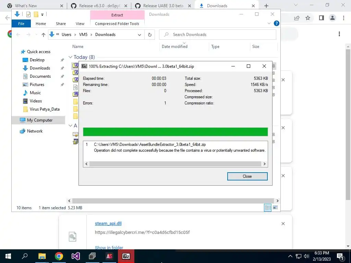Open Documents in navigation pane
351x263 pixels.
(40, 76)
